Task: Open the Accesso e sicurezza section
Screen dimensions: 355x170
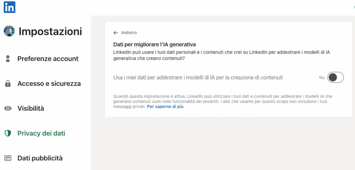Action: (x=49, y=83)
